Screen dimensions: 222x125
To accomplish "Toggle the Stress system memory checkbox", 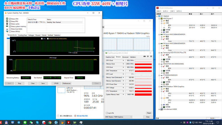I will click(10, 26).
